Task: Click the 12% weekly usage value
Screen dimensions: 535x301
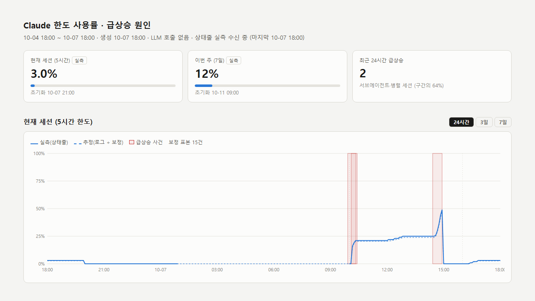Action: [207, 74]
